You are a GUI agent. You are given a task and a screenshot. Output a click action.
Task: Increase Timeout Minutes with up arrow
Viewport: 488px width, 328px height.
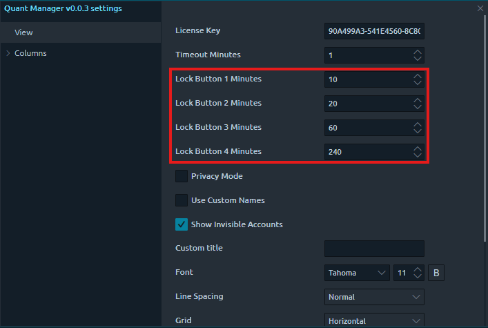coord(417,51)
